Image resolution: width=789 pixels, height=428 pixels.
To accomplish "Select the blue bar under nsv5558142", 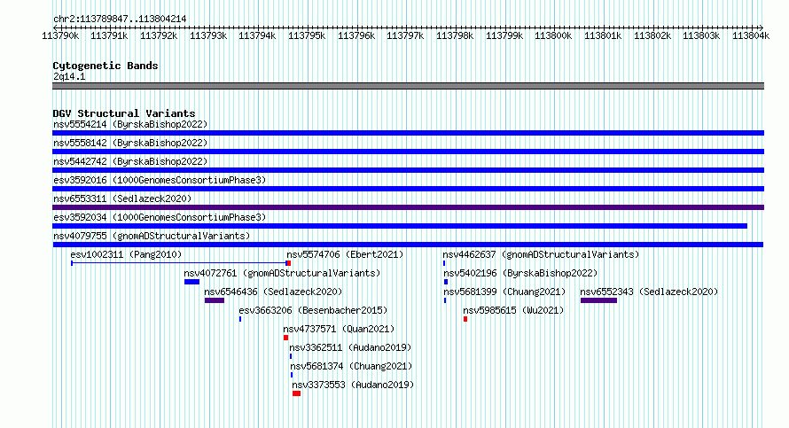I will 408,152.
